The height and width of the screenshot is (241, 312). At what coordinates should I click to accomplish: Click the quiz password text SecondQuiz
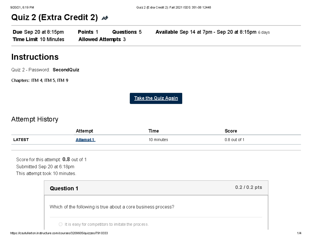(66, 70)
